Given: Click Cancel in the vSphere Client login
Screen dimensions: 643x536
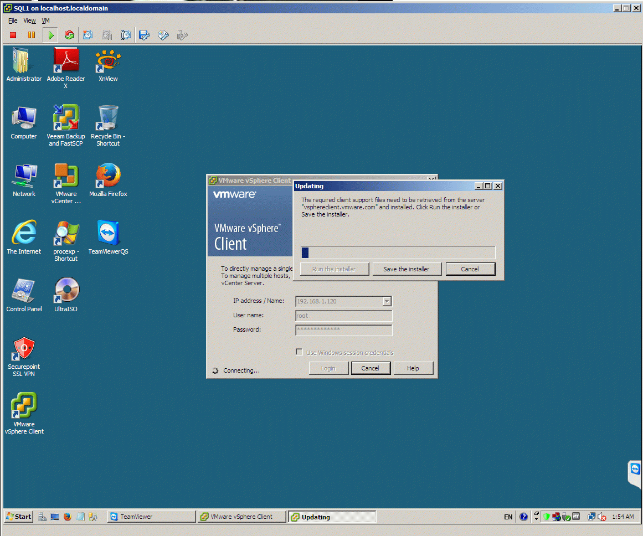Looking at the screenshot, I should point(371,368).
